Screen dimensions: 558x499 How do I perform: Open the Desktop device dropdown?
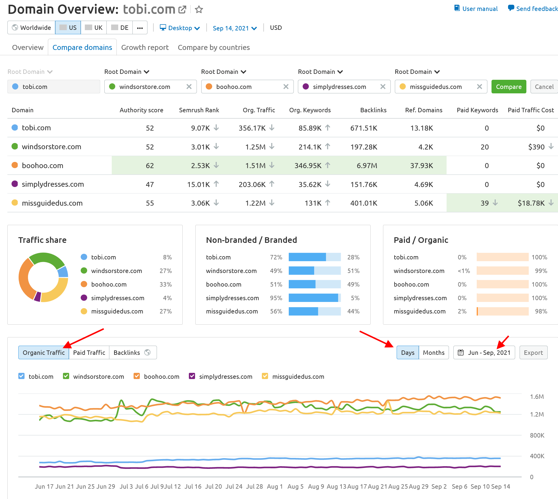point(180,28)
